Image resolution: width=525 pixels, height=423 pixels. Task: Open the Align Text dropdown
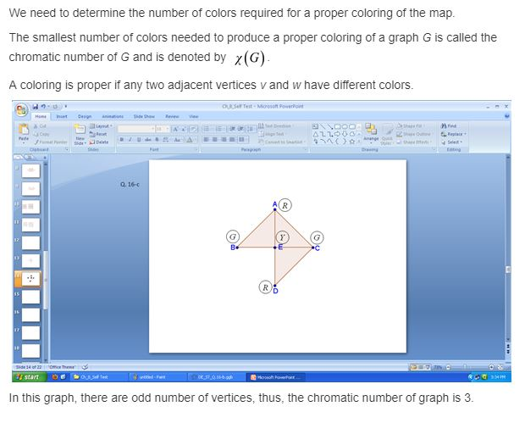(x=273, y=134)
